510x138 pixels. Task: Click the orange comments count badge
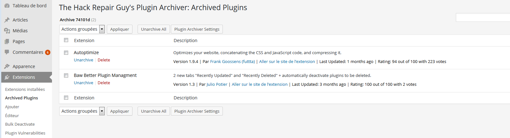tap(48, 53)
